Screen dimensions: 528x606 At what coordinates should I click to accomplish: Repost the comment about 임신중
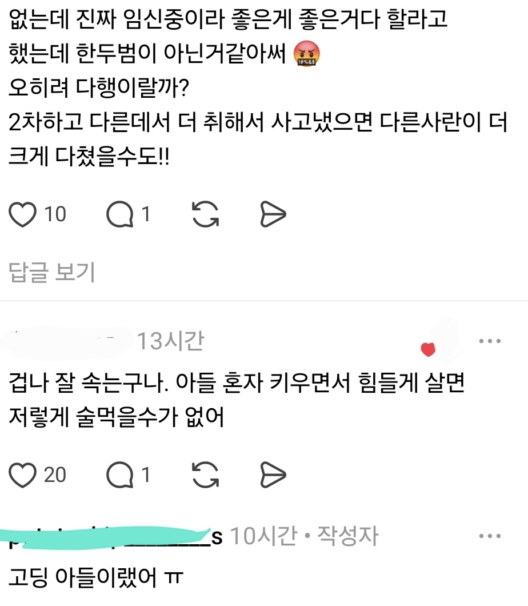point(206,214)
